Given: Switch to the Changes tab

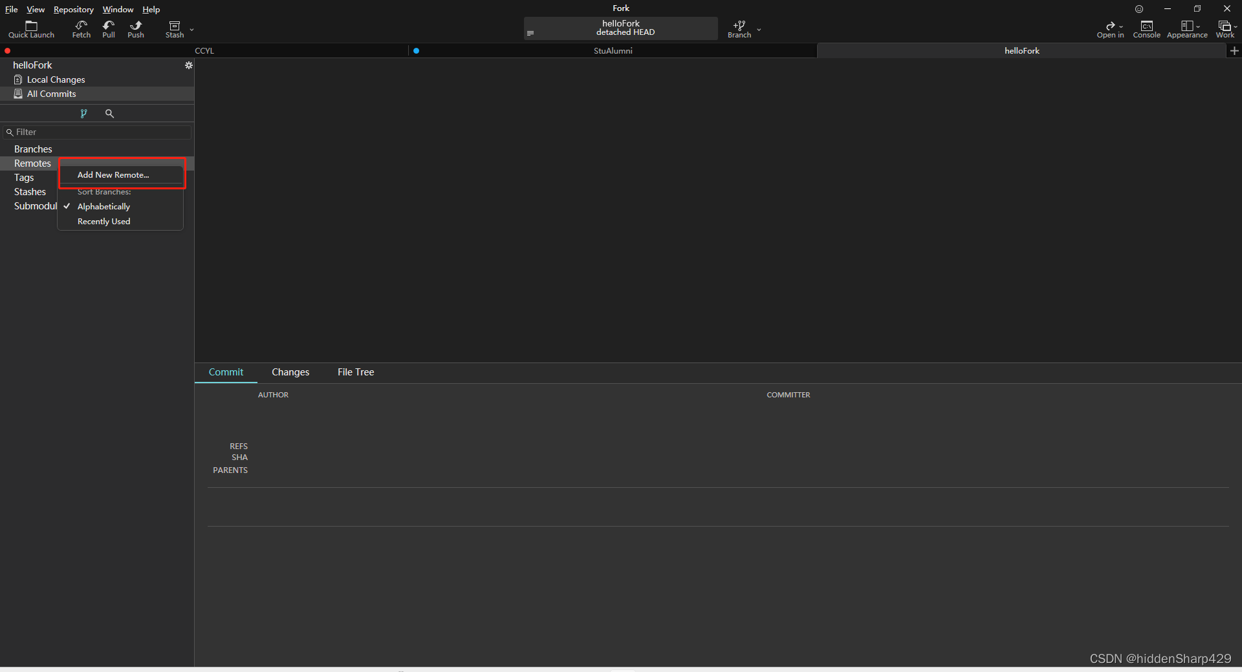Looking at the screenshot, I should click(x=290, y=372).
